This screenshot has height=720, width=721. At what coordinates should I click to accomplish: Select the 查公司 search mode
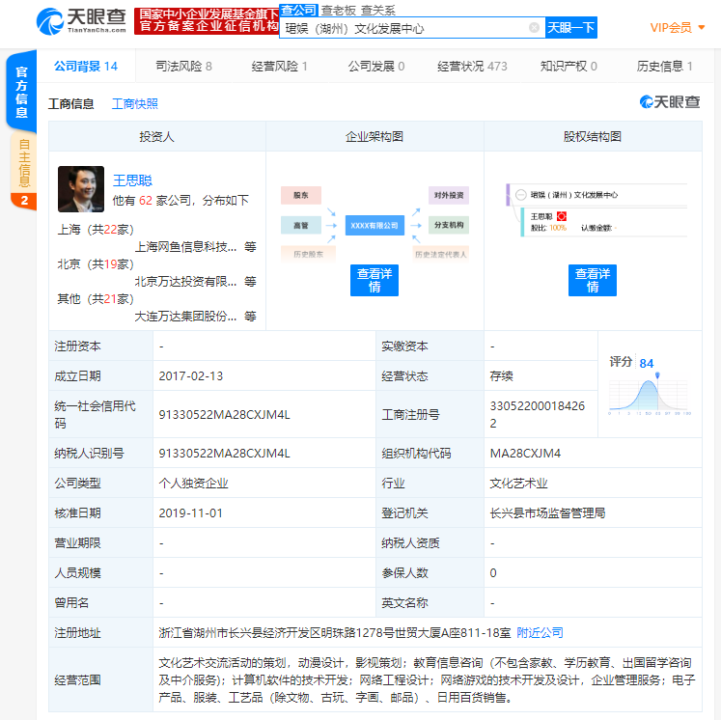pyautogui.click(x=298, y=10)
